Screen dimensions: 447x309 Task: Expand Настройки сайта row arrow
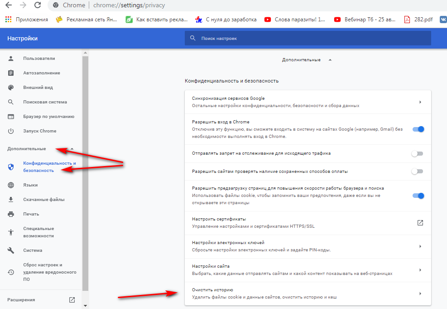[x=420, y=270]
